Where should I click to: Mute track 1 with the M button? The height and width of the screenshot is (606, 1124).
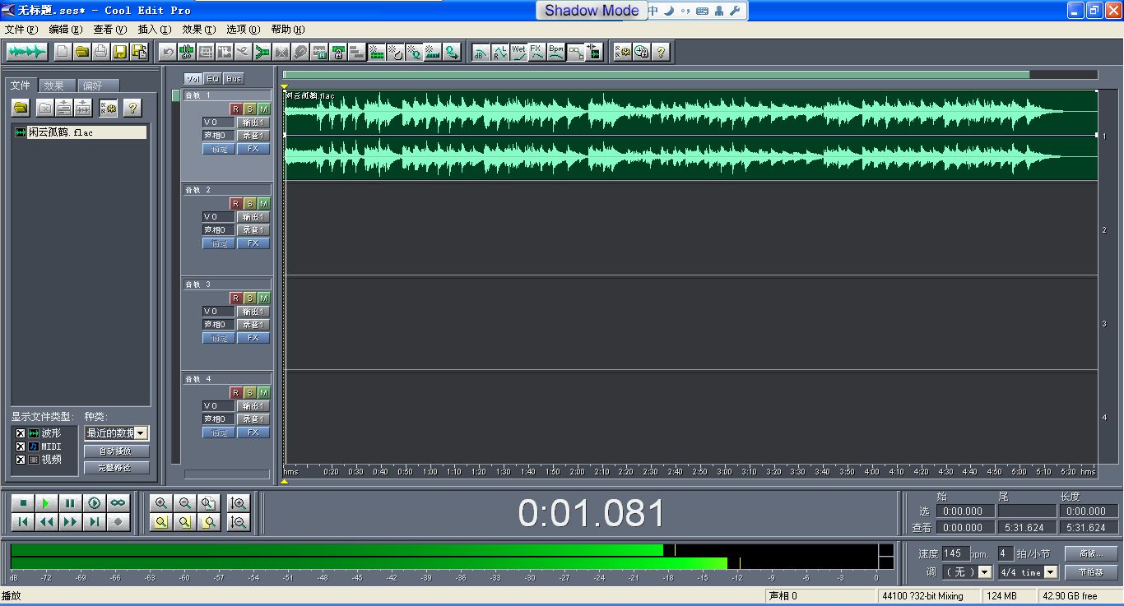click(263, 109)
